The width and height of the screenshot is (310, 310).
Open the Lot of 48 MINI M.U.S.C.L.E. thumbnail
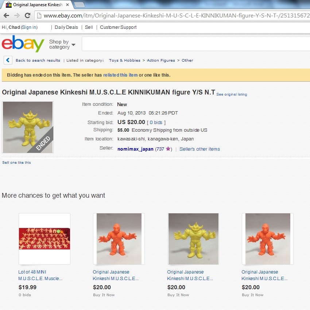[44, 239]
